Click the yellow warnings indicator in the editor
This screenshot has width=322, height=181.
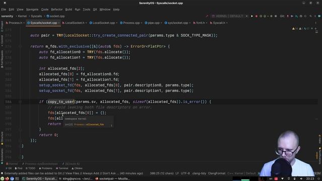(x=295, y=29)
